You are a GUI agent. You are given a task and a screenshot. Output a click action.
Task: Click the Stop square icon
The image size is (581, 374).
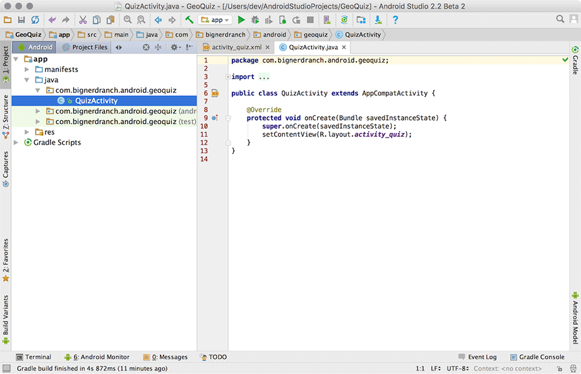310,20
